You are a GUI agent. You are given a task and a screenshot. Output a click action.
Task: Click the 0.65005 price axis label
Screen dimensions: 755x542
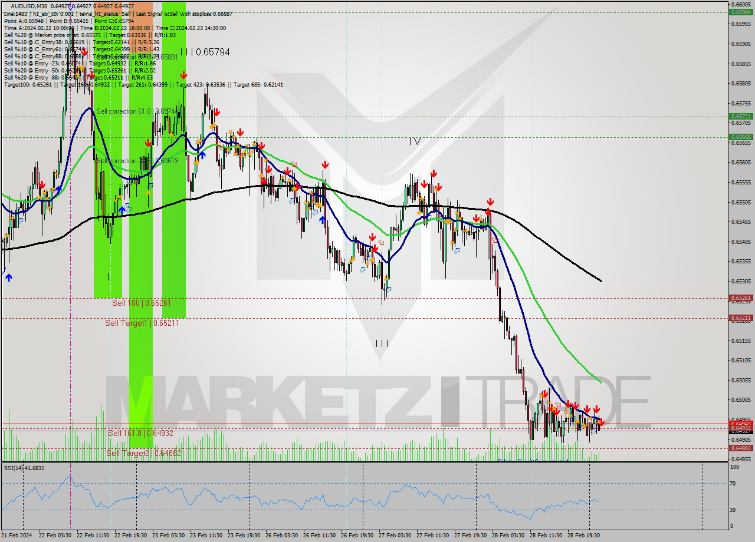click(x=741, y=399)
